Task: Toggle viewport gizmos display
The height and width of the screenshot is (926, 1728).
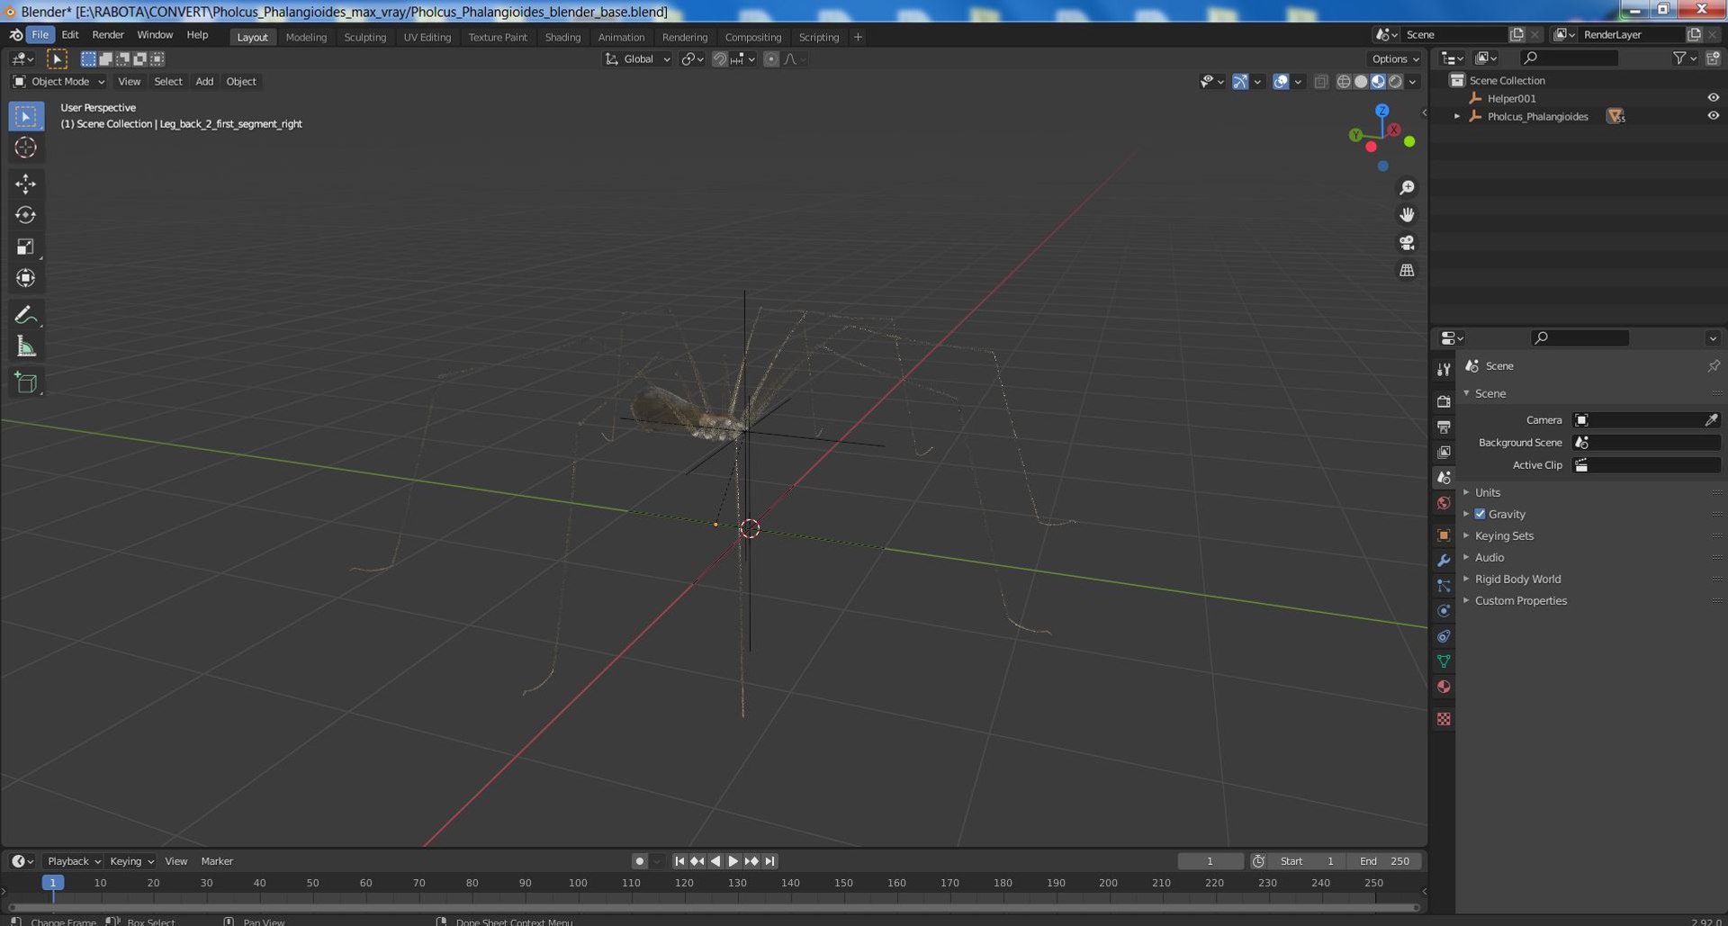Action: pyautogui.click(x=1240, y=82)
